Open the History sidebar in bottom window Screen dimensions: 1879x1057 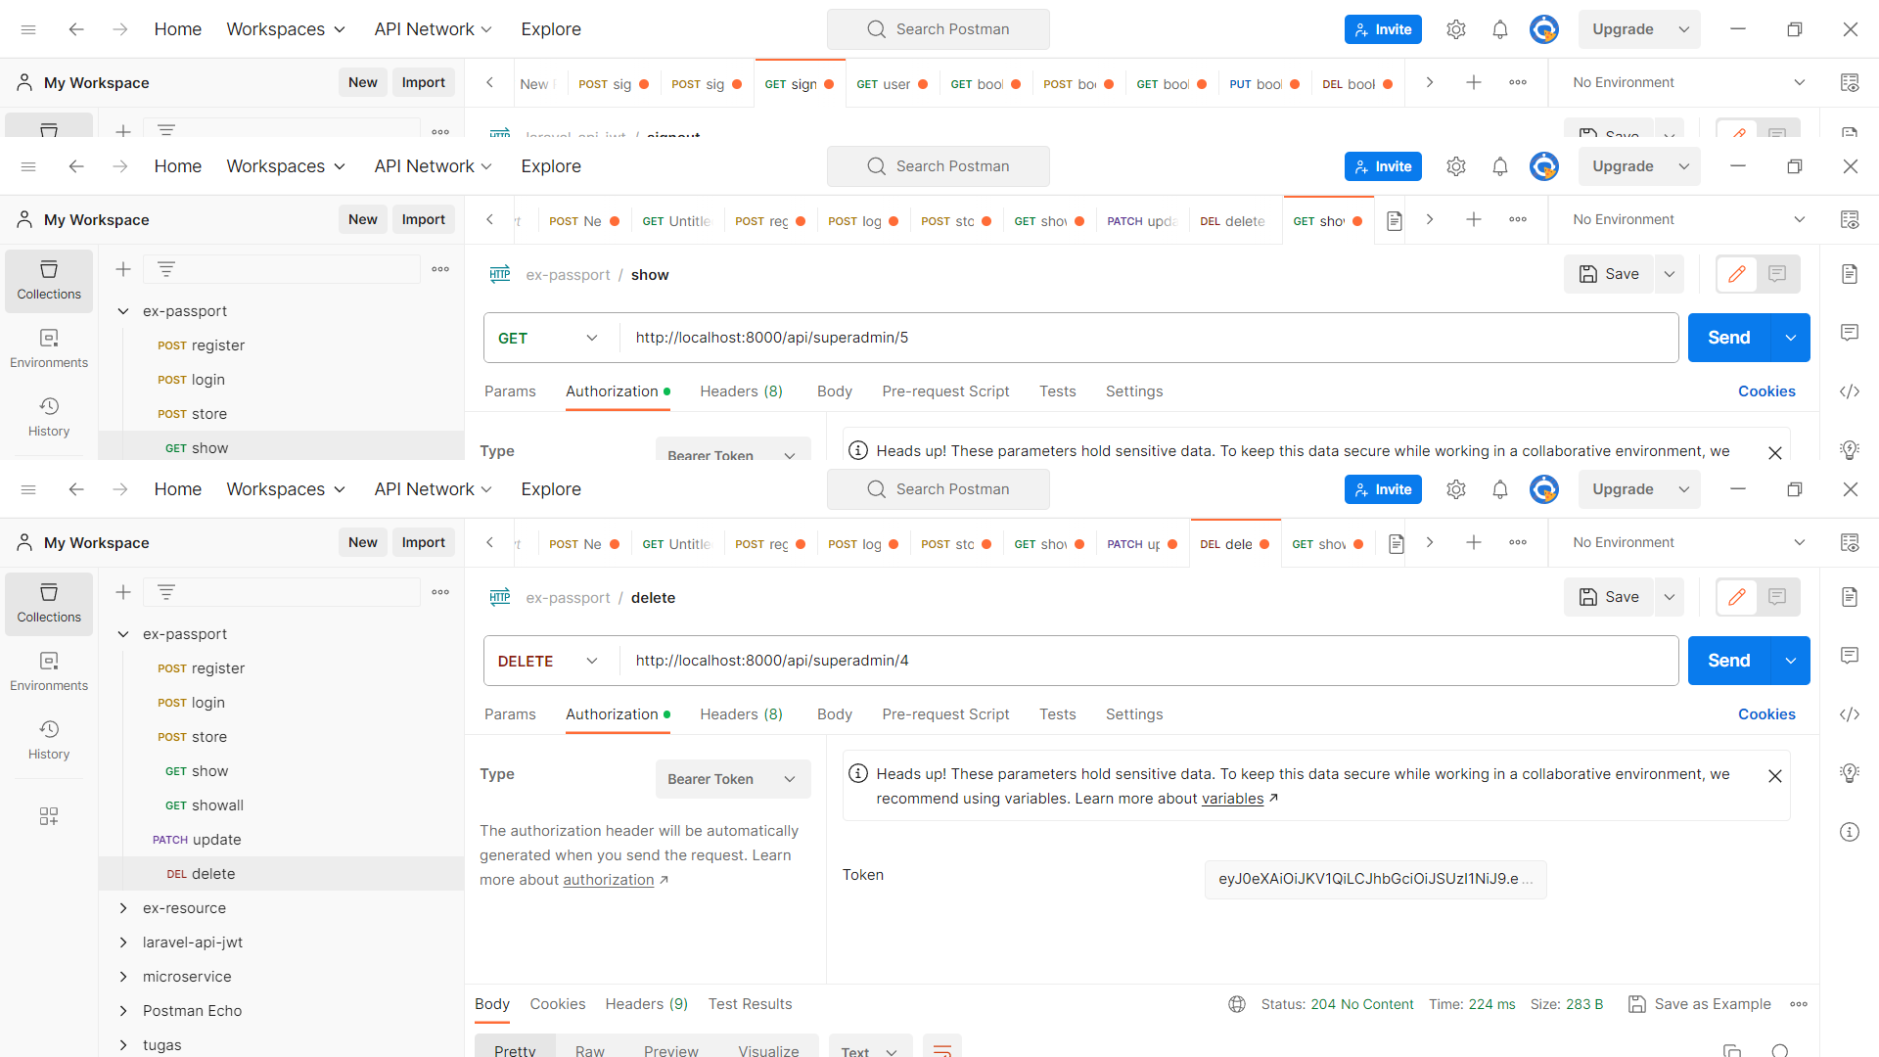pyautogui.click(x=49, y=740)
